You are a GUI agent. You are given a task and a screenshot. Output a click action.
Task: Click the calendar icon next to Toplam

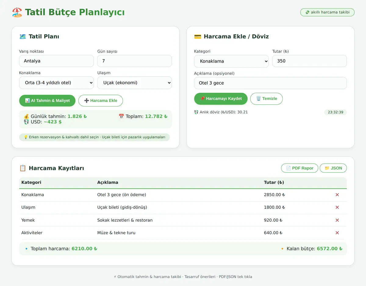tap(121, 116)
